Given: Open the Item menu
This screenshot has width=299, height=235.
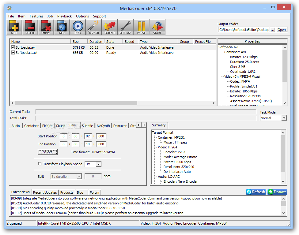Looking at the screenshot, I should [21, 16].
